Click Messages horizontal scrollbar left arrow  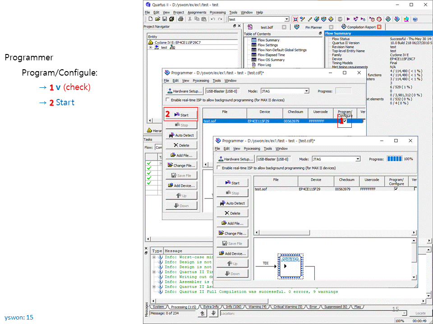[153, 301]
